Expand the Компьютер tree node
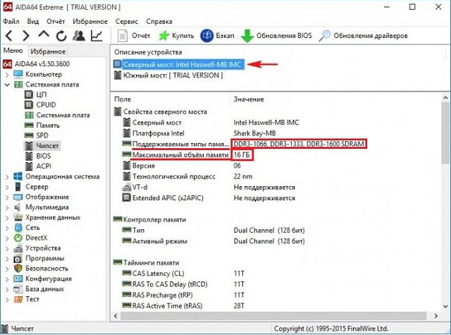 tap(7, 75)
